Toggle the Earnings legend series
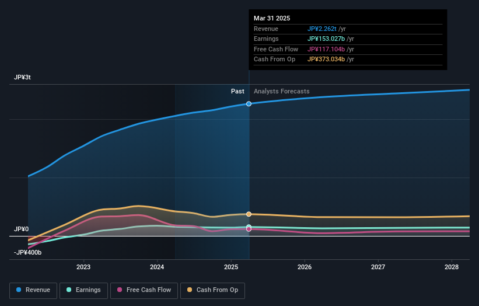 (83, 290)
